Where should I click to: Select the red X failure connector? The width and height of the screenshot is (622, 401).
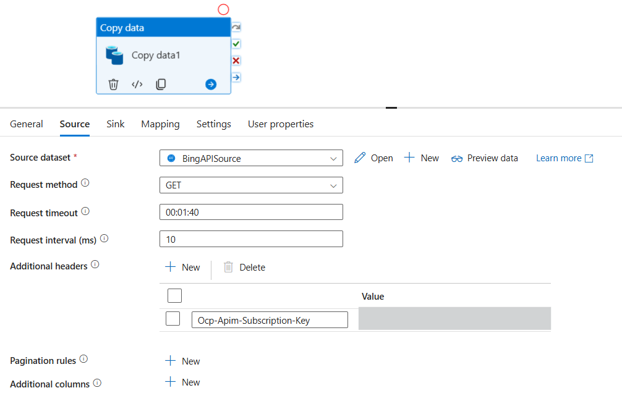click(236, 61)
